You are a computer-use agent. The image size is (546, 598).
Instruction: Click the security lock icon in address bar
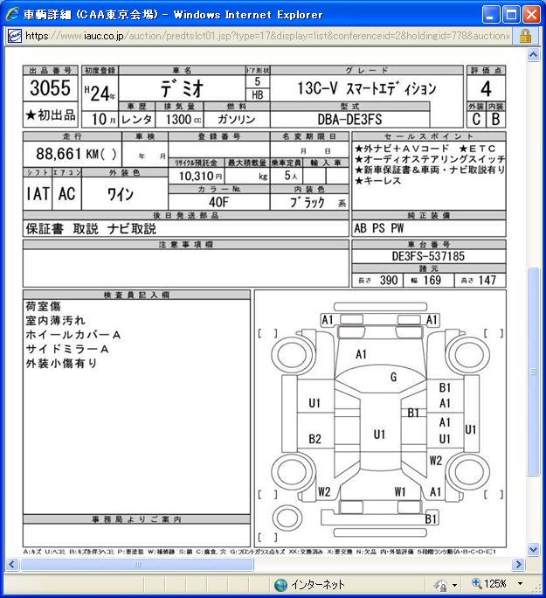(x=525, y=36)
